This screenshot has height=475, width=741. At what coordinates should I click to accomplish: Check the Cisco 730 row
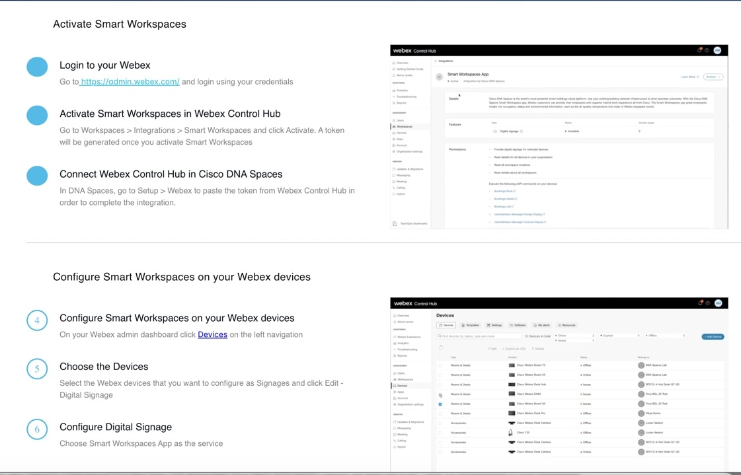coord(440,433)
